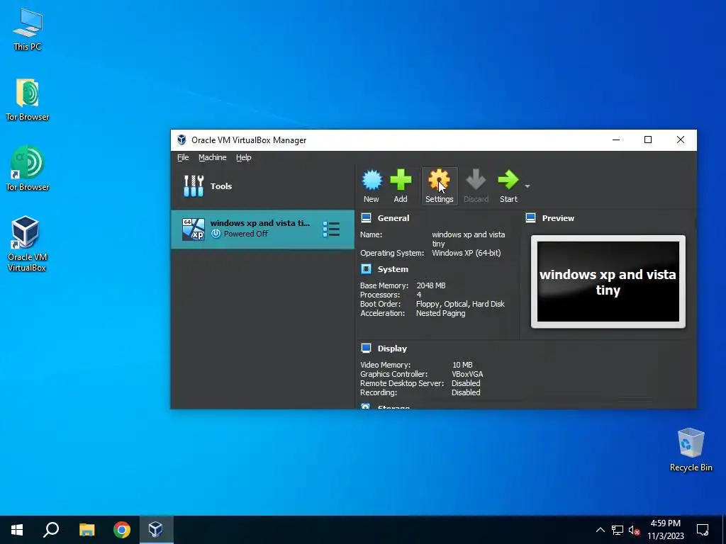This screenshot has height=544, width=726.
Task: Click the VM preview thumbnail
Action: coord(608,282)
